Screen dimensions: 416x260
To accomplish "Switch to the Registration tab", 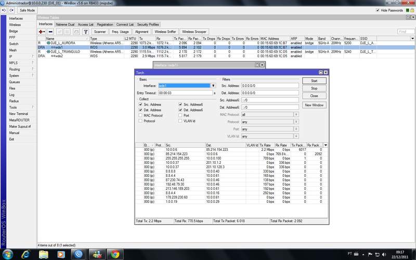I will point(105,24).
